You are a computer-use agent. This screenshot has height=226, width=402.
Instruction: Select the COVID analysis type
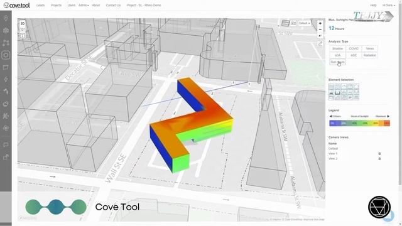(354, 48)
